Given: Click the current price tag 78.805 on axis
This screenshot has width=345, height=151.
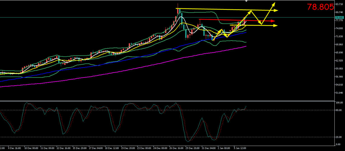Looking at the screenshot, I should pos(339,17).
